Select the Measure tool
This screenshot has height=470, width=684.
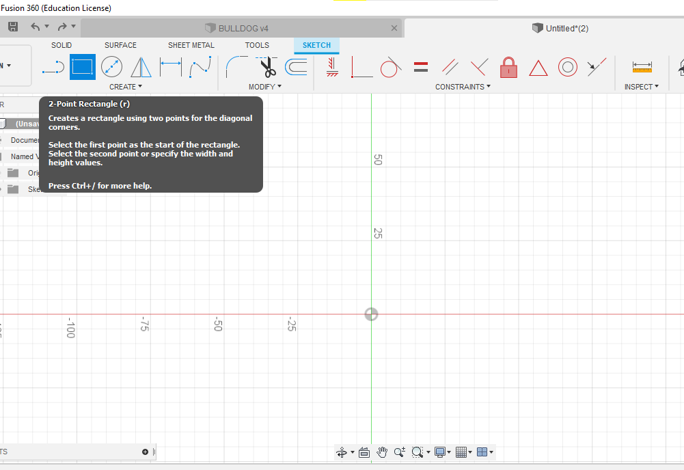point(642,67)
